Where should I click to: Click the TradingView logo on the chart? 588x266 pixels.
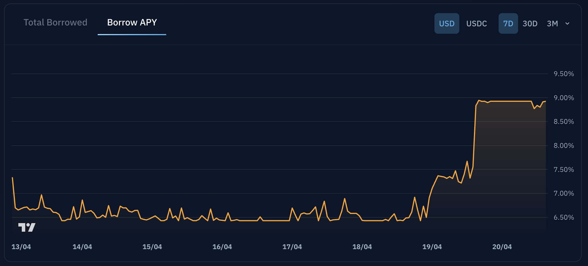(x=27, y=227)
